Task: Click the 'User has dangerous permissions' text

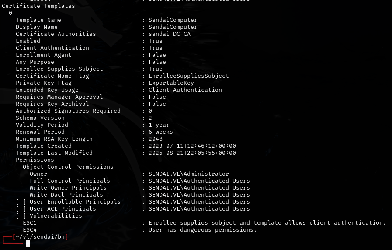Action: tap(203, 230)
